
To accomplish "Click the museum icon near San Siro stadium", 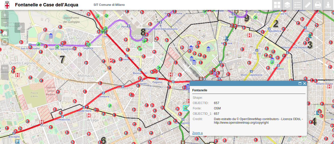I will (x=51, y=35).
